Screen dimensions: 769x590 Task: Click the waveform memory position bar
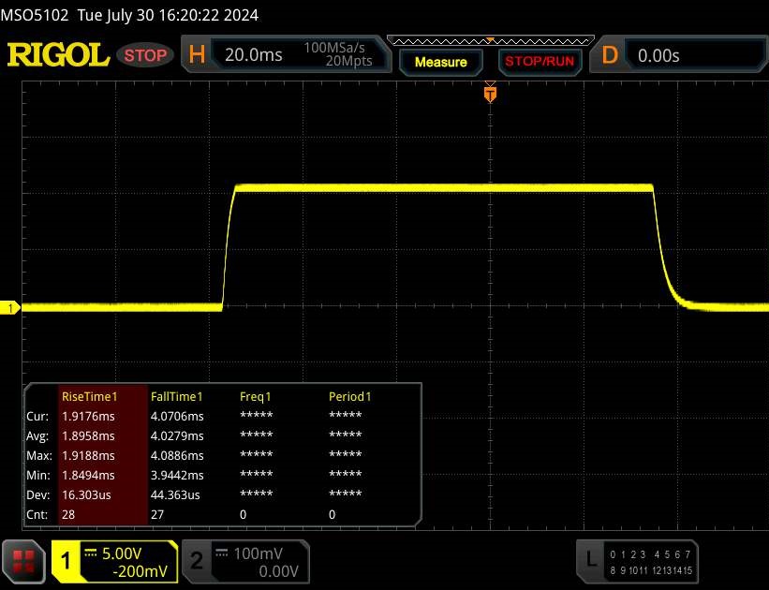click(x=491, y=41)
